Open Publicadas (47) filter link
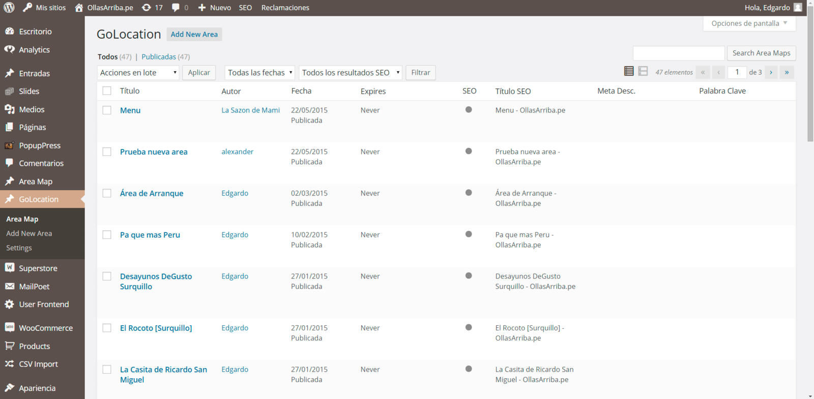This screenshot has height=399, width=814. (x=166, y=57)
